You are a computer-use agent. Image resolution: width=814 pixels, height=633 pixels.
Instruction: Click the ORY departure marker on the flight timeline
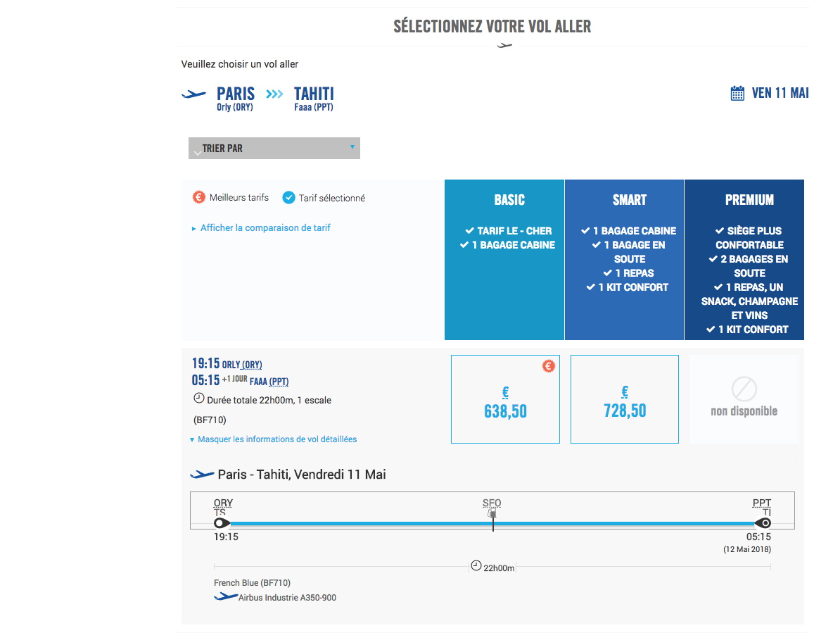pyautogui.click(x=221, y=523)
